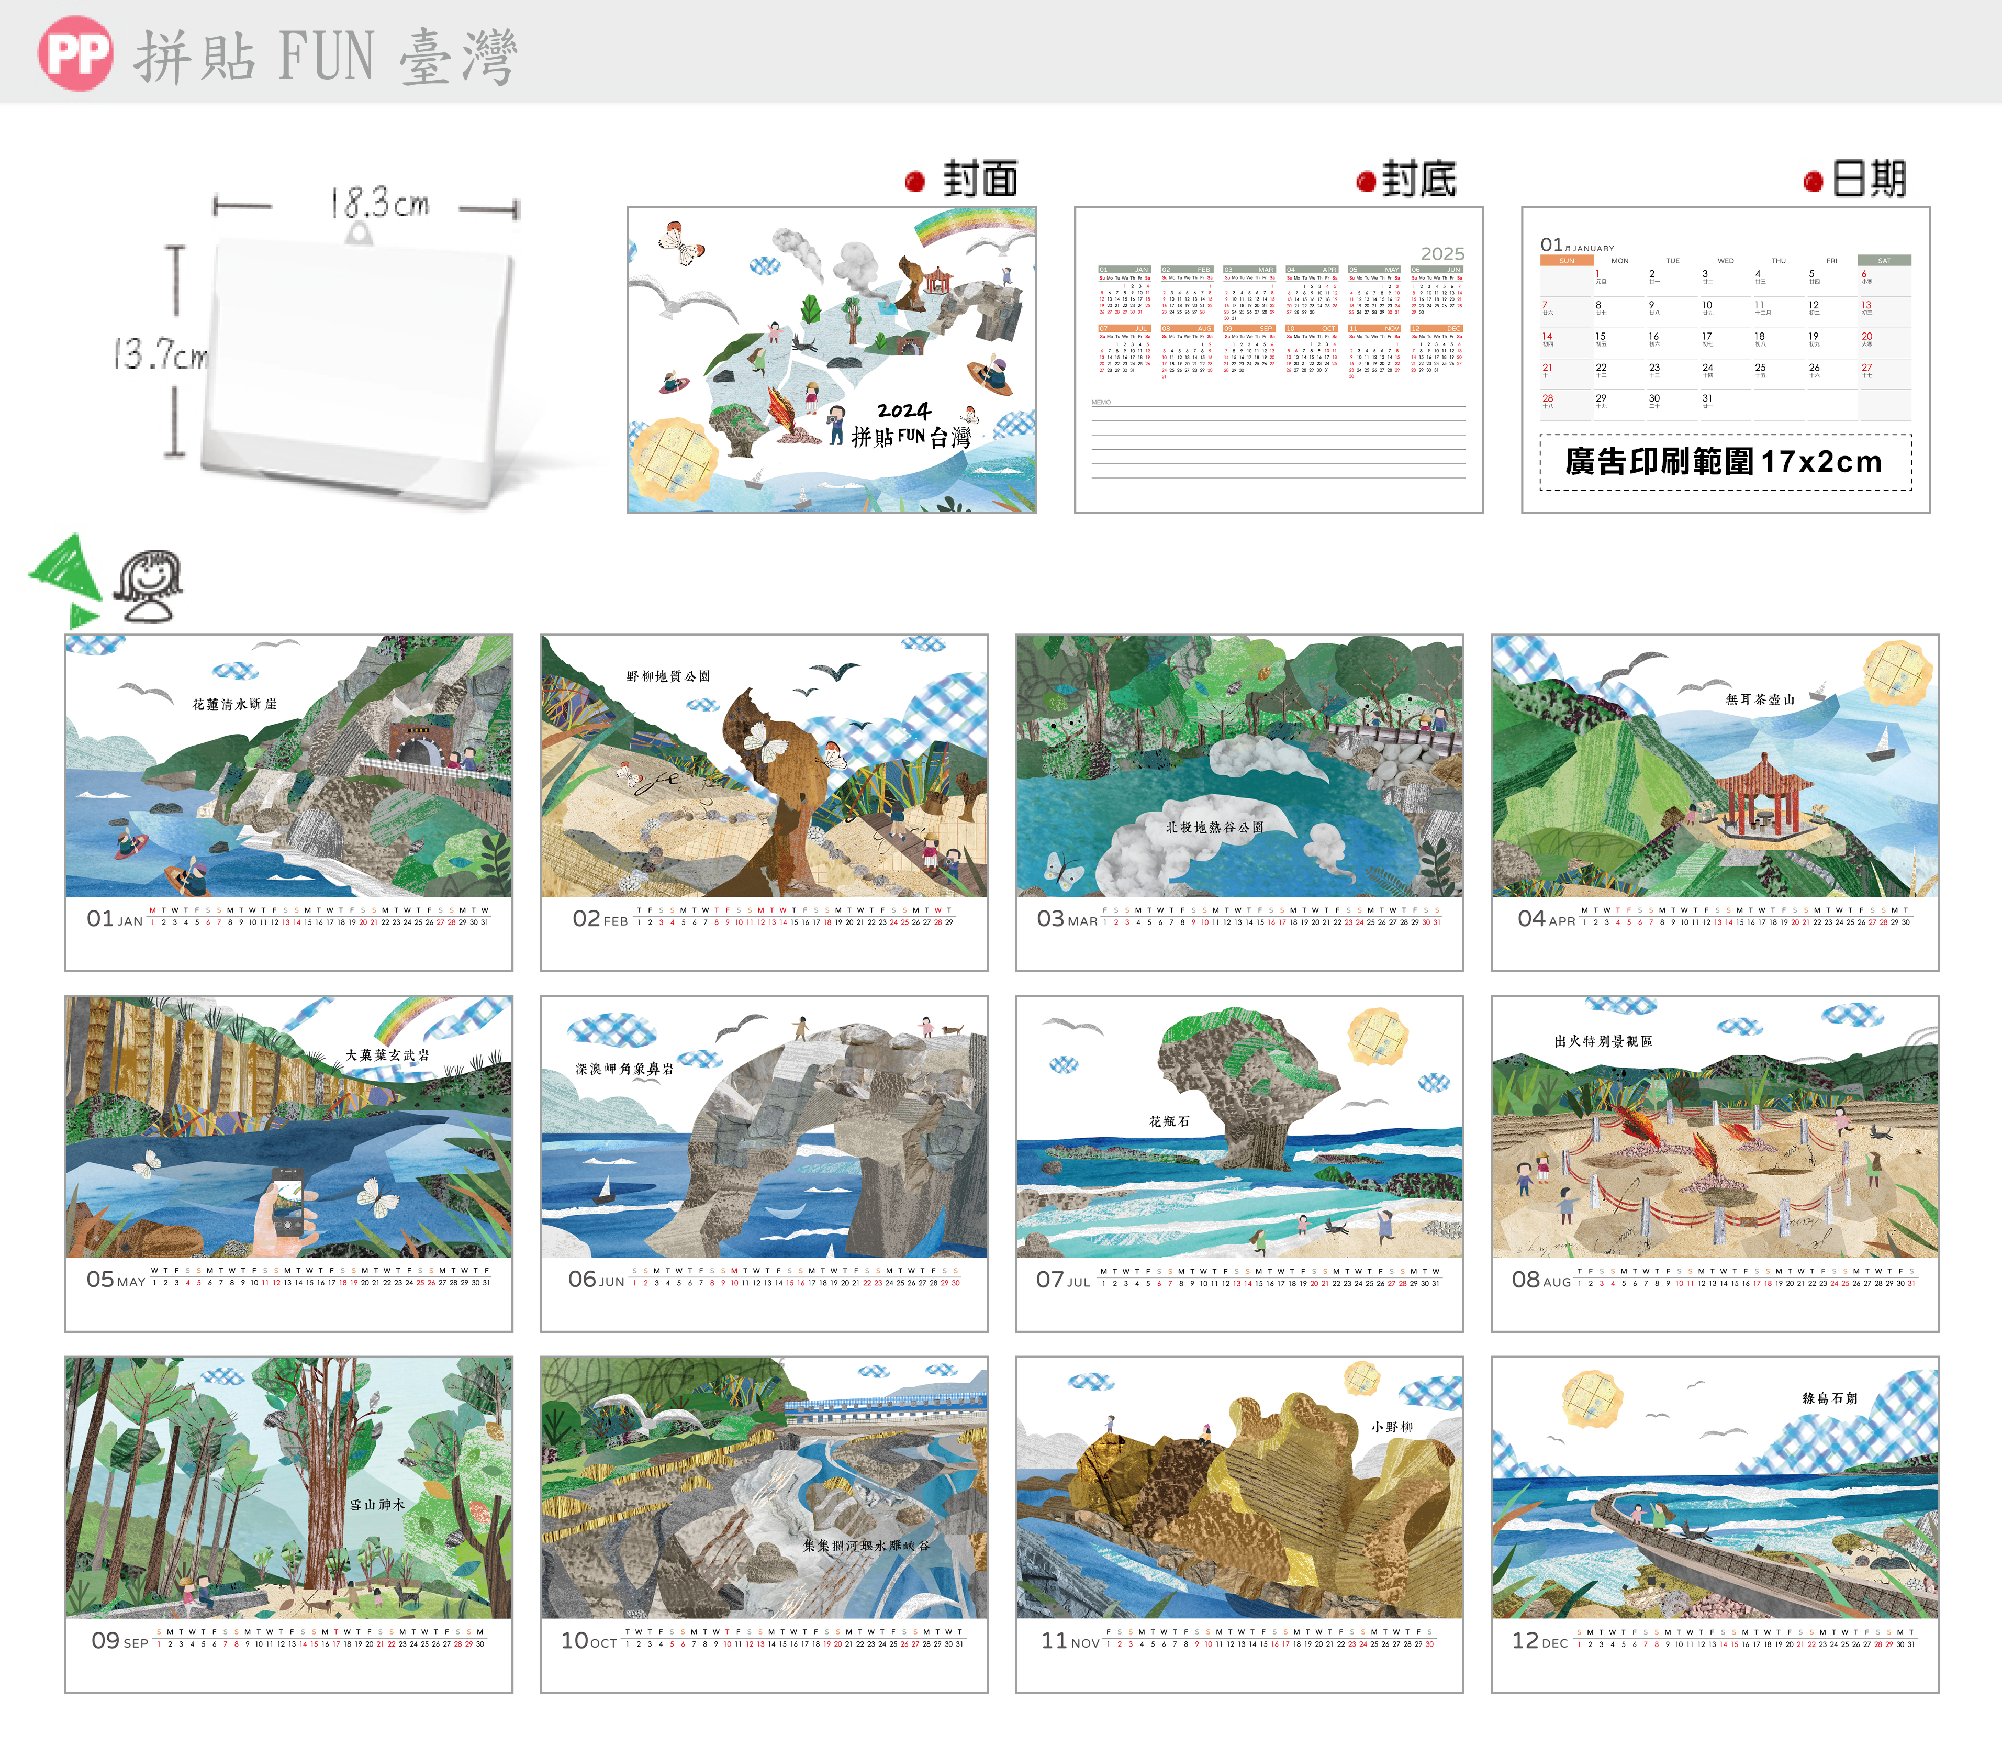The width and height of the screenshot is (2002, 1745).
Task: Click the pink PP logo icon
Action: tap(75, 53)
